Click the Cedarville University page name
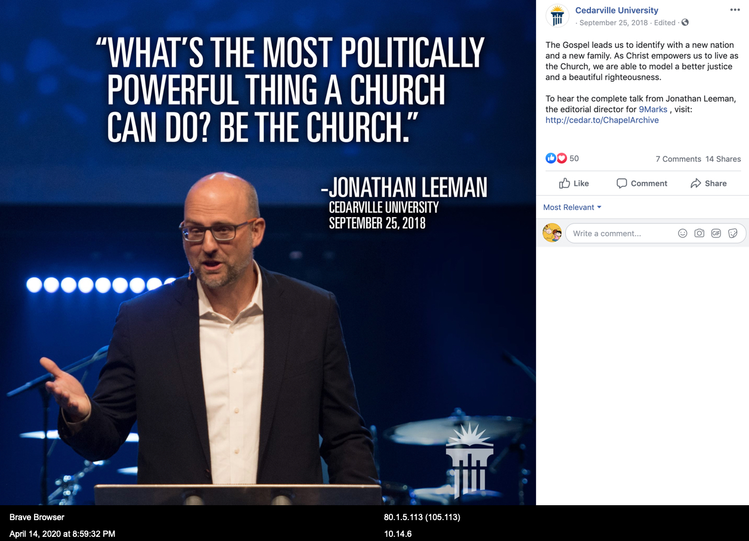Viewport: 749px width, 541px height. [617, 10]
